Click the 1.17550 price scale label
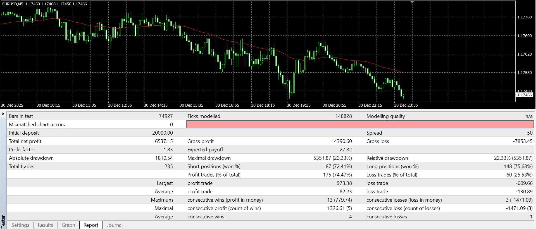Screen dimensions: 536x229 (x=525, y=73)
